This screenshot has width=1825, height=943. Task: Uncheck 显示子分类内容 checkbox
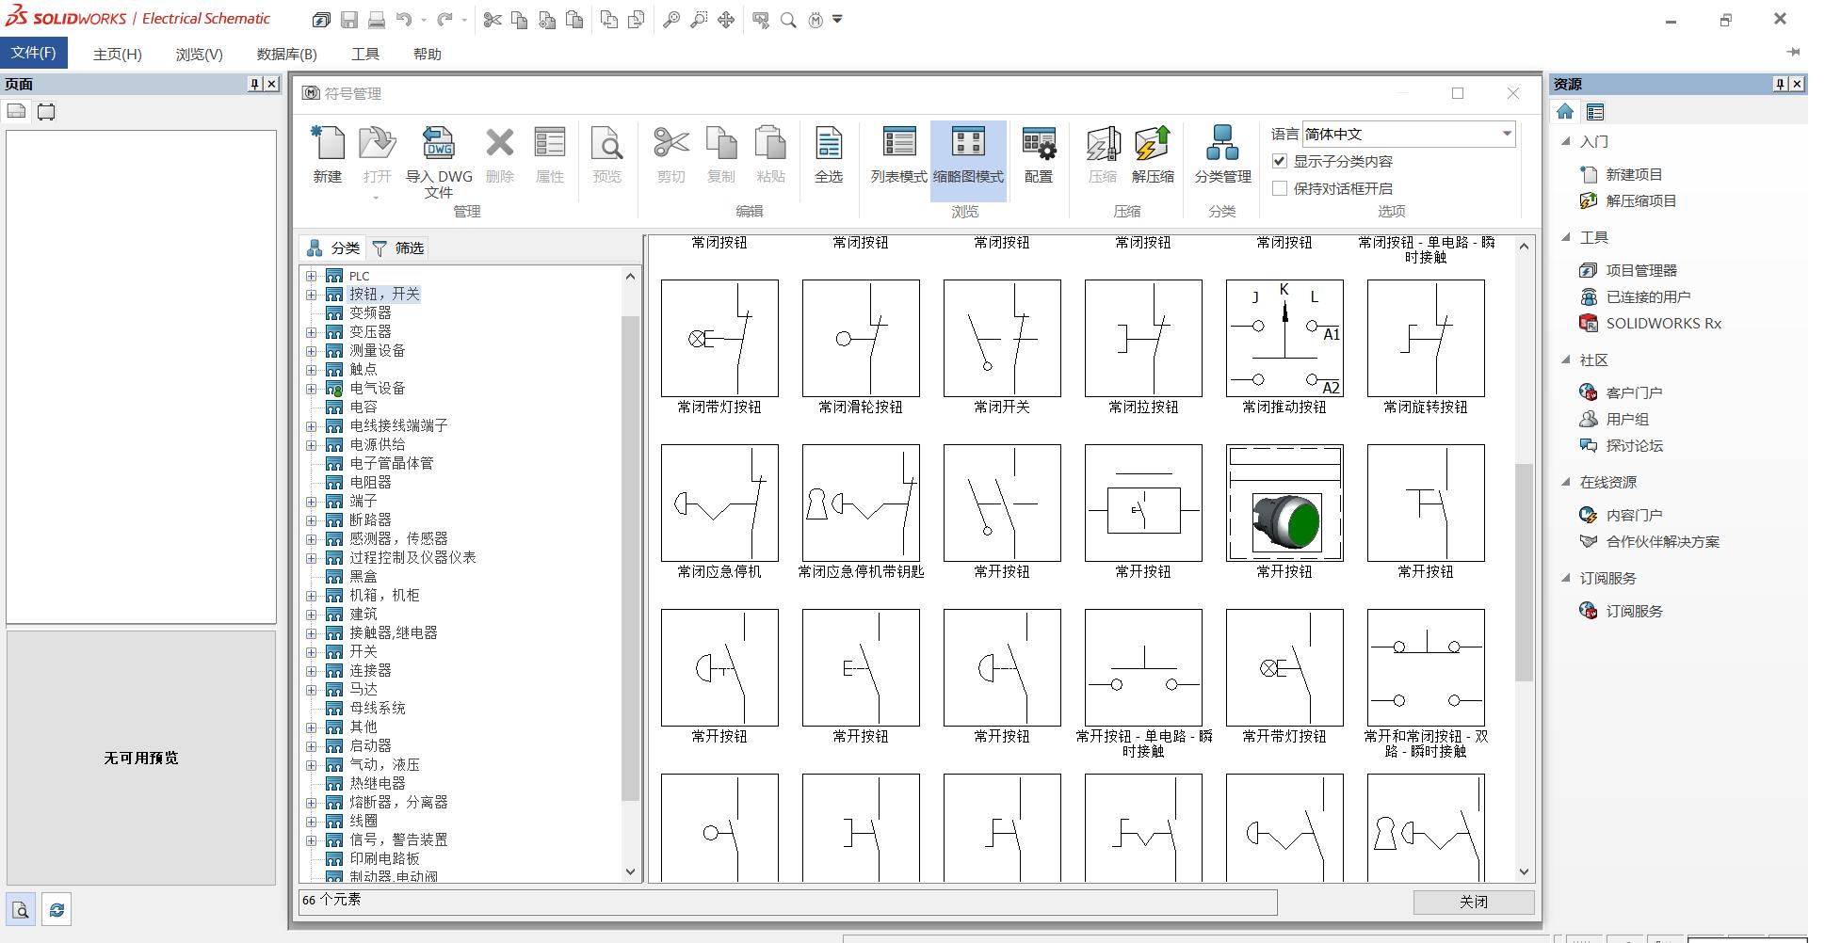1280,161
